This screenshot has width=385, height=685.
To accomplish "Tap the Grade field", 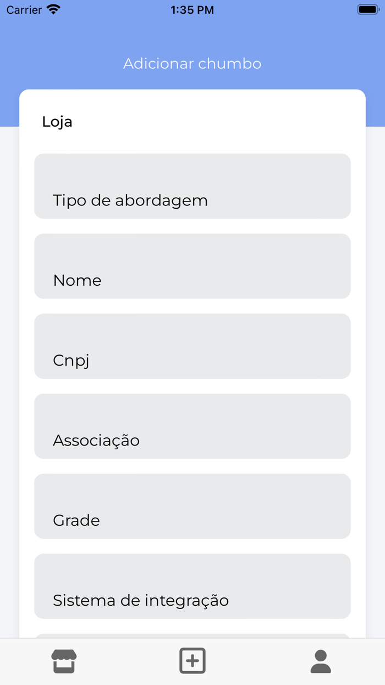I will pyautogui.click(x=192, y=505).
